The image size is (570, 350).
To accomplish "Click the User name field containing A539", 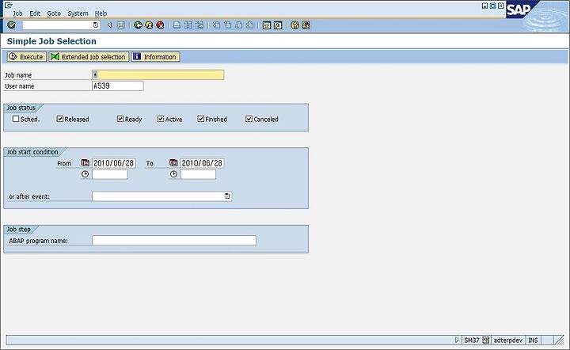I will 118,86.
